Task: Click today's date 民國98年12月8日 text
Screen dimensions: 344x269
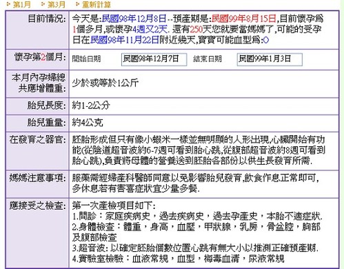Action: (134, 18)
